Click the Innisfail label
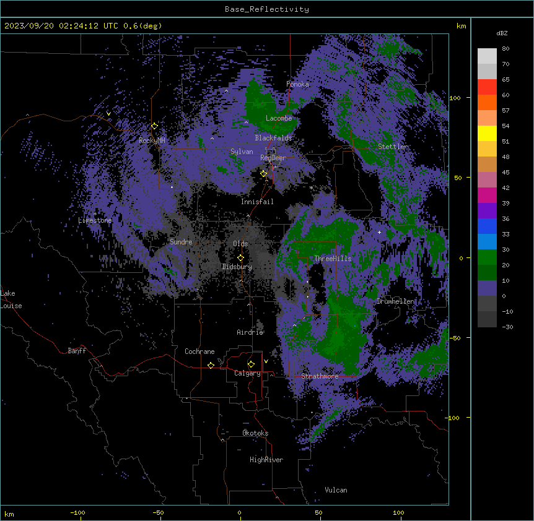The height and width of the screenshot is (521, 534). click(x=257, y=202)
